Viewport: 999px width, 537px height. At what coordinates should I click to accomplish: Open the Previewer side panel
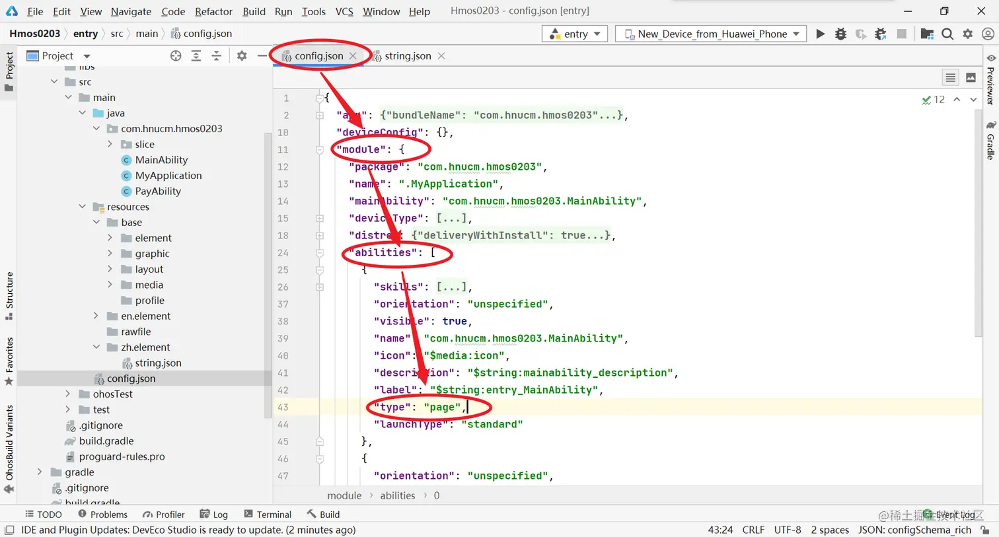tap(990, 79)
